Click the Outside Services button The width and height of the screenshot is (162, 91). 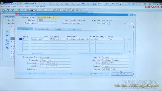[x=36, y=74]
